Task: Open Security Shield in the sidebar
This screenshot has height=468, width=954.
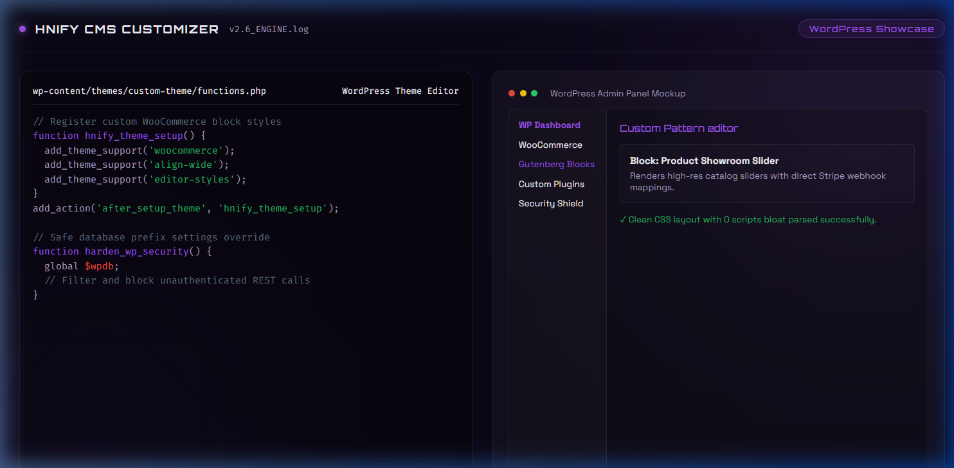Action: point(551,204)
